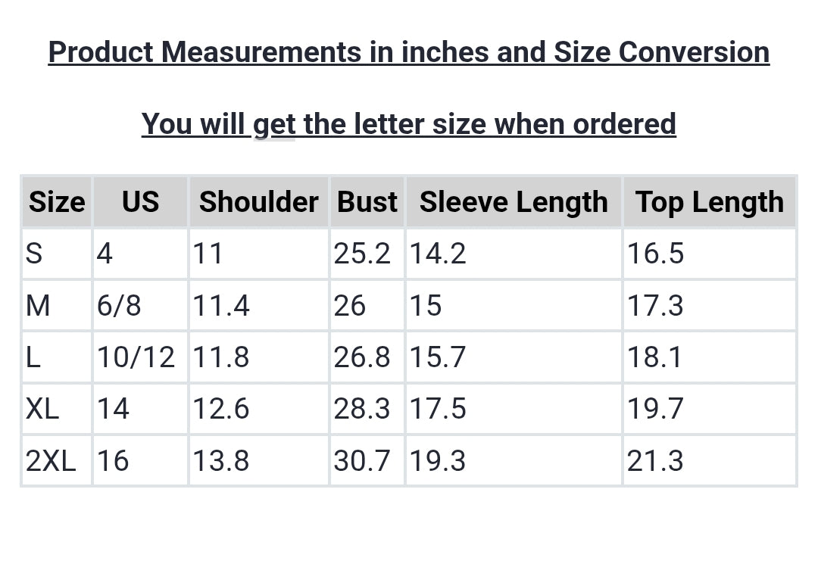Select the Size column header

pyautogui.click(x=57, y=202)
